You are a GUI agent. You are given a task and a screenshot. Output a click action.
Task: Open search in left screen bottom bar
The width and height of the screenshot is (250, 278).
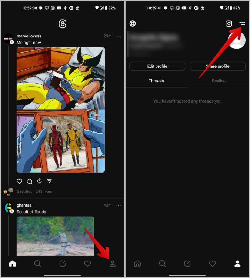tap(37, 264)
